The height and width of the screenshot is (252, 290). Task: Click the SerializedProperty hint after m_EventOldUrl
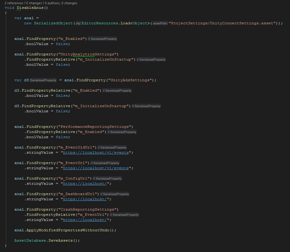click(x=112, y=148)
